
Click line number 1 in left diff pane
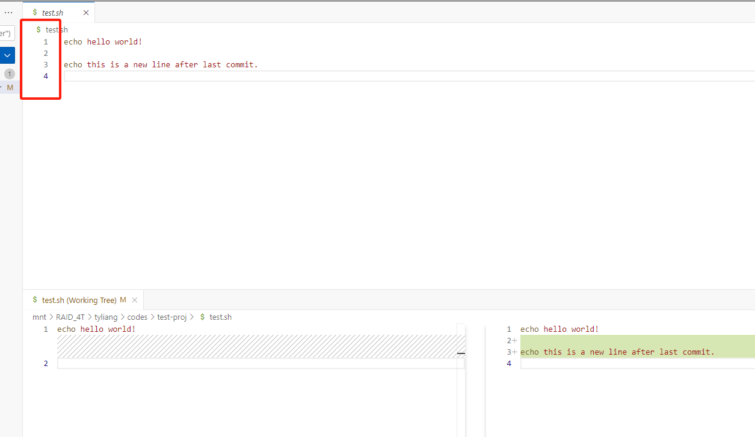pos(46,329)
